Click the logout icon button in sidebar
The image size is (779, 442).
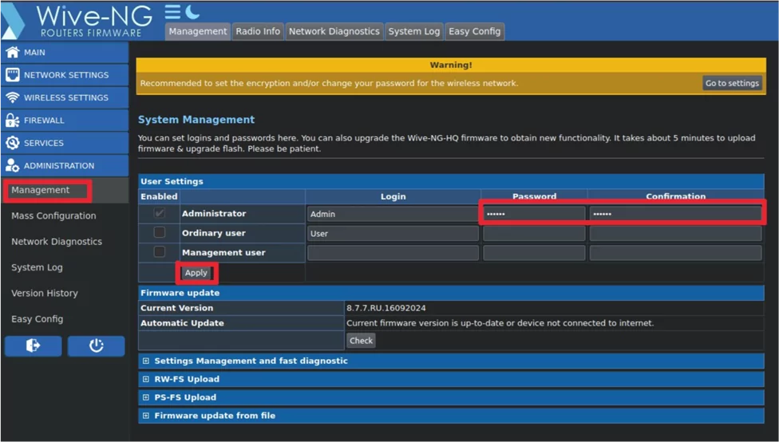(33, 345)
